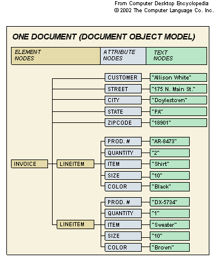Screen dimensions: 214x261
Task: Select the STATE attribute node
Action: [x=123, y=111]
